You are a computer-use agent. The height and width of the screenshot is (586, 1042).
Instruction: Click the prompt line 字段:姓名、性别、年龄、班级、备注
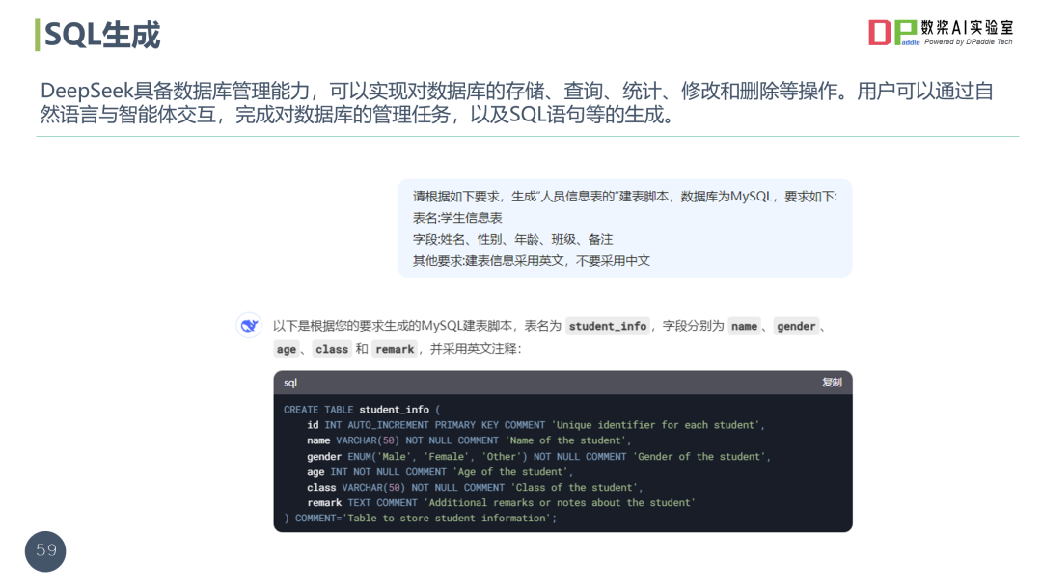tap(512, 239)
